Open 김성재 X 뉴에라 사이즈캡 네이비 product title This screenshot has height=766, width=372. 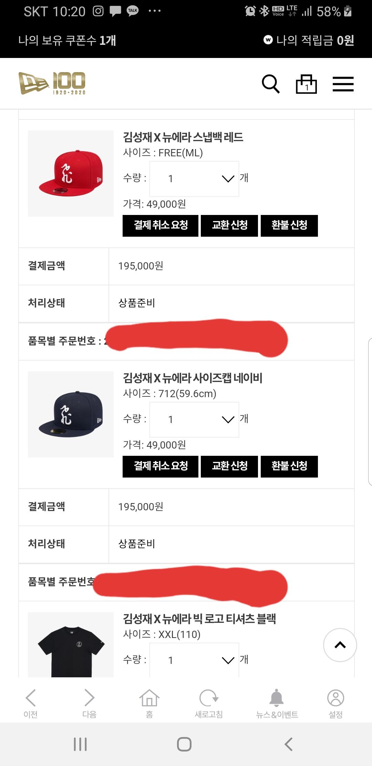click(193, 378)
